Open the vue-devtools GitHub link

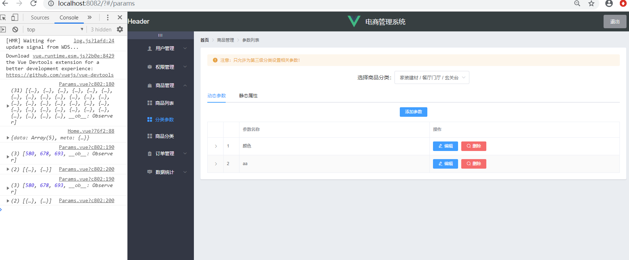tap(60, 75)
